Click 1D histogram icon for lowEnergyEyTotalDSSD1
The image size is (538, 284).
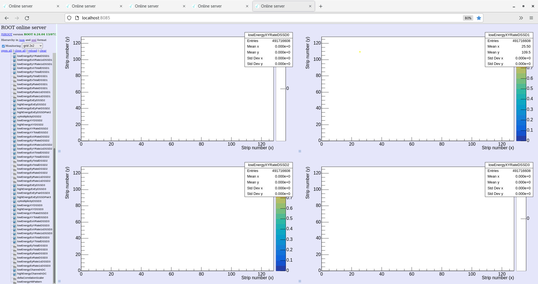click(x=15, y=76)
